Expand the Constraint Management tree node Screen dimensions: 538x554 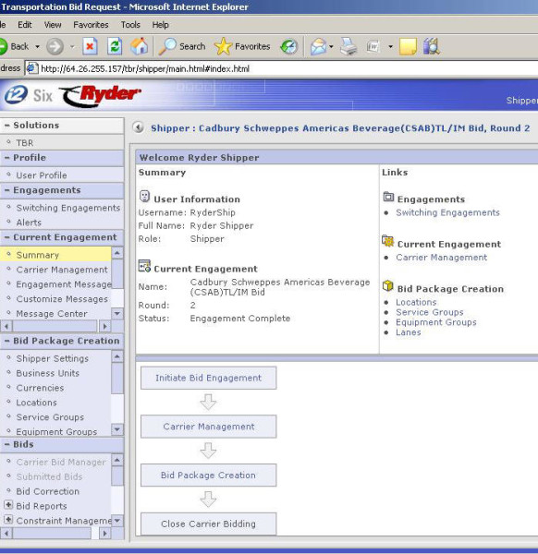(x=8, y=519)
